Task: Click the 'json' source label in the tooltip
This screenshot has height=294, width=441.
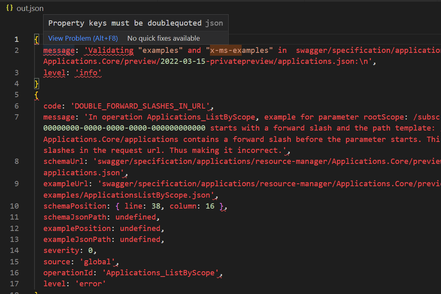Action: tap(215, 23)
